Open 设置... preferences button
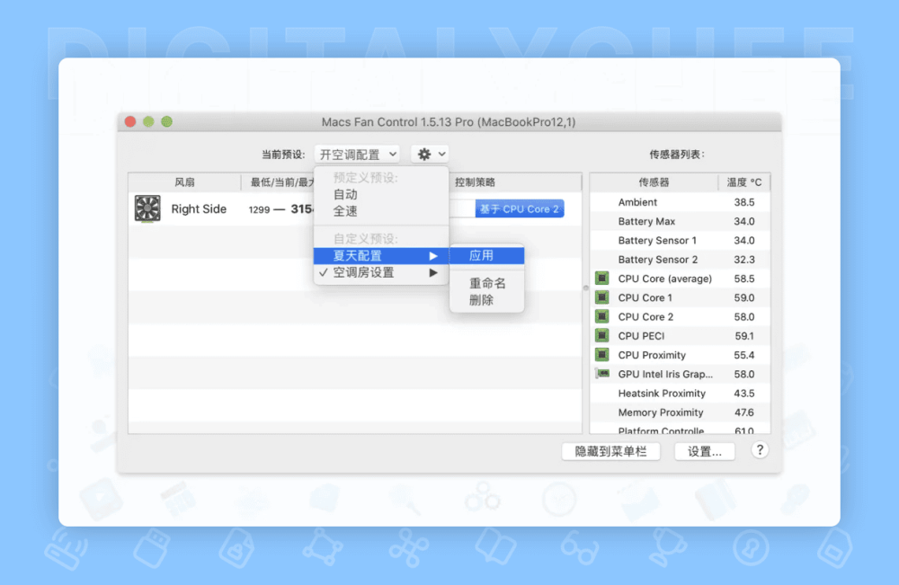The width and height of the screenshot is (899, 585). (x=705, y=451)
